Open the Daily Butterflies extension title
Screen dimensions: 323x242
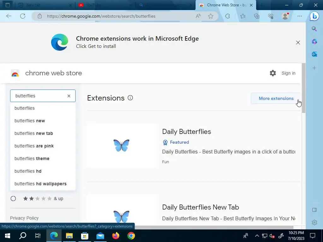point(186,131)
